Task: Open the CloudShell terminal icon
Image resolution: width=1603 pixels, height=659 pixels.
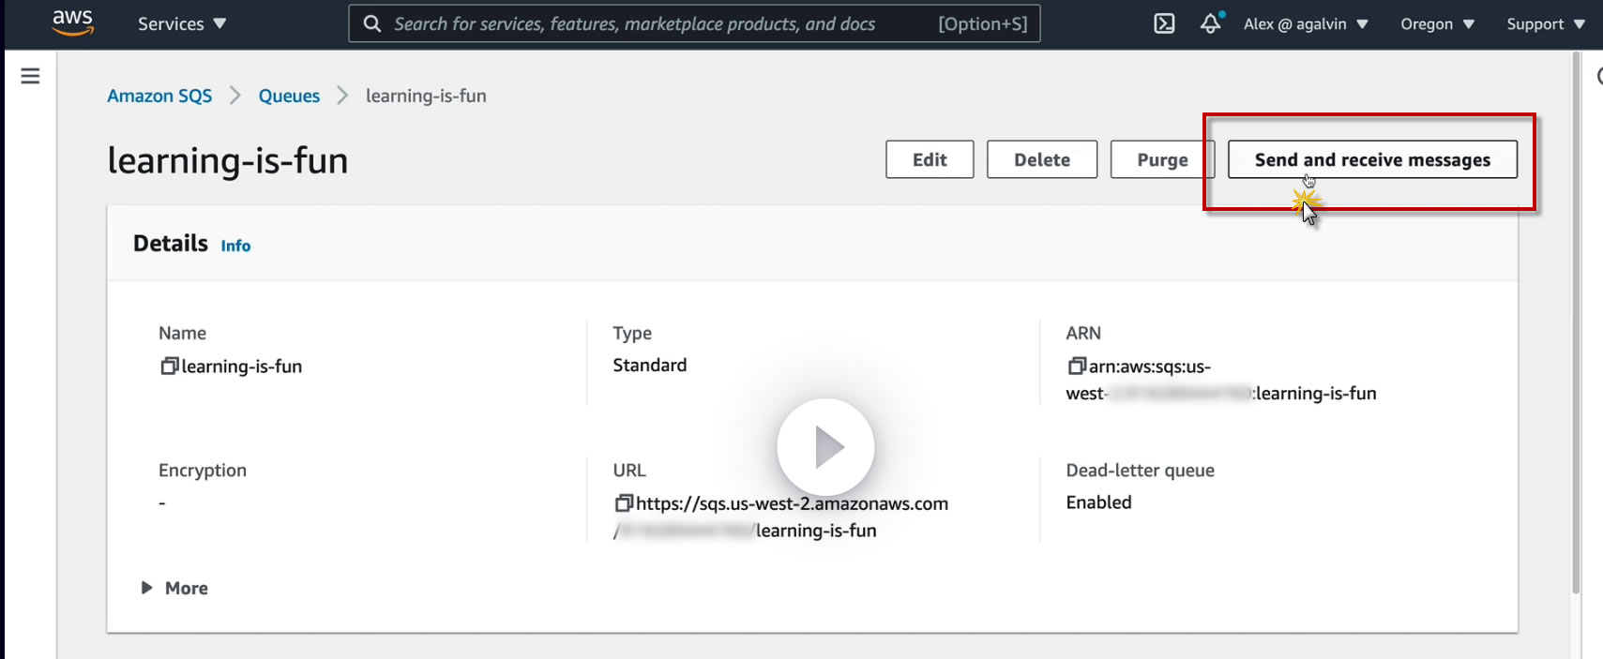Action: point(1164,23)
